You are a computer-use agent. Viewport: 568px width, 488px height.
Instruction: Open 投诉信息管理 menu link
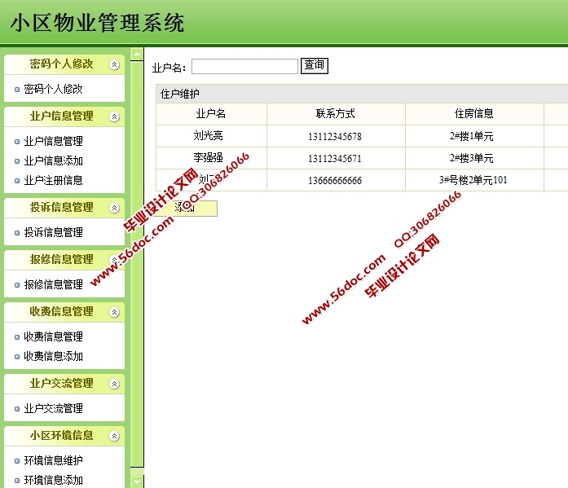coord(53,232)
